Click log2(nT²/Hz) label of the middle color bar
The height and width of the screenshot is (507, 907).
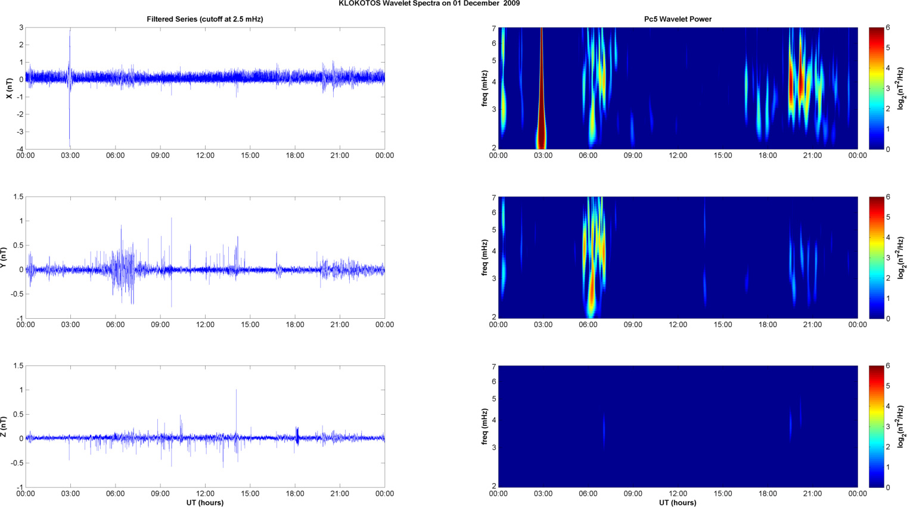(901, 257)
